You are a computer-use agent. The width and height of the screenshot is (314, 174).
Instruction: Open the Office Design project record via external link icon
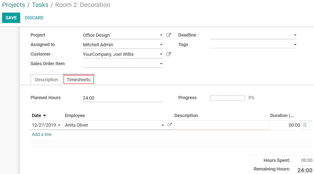(x=169, y=35)
